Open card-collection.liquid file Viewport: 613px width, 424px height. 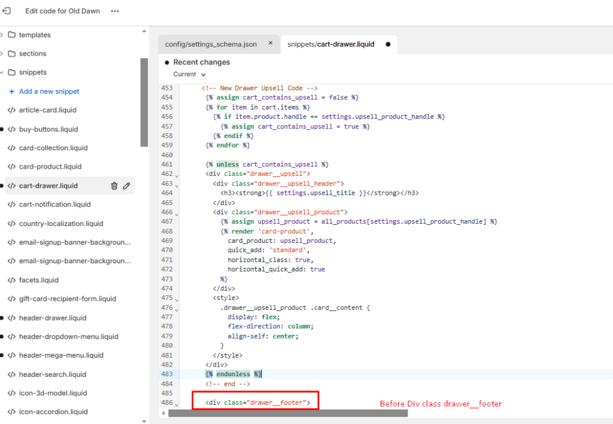point(53,148)
